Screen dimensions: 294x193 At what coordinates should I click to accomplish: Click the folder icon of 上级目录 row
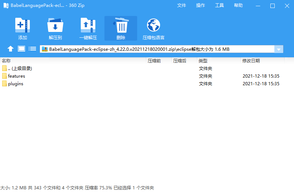(4, 68)
